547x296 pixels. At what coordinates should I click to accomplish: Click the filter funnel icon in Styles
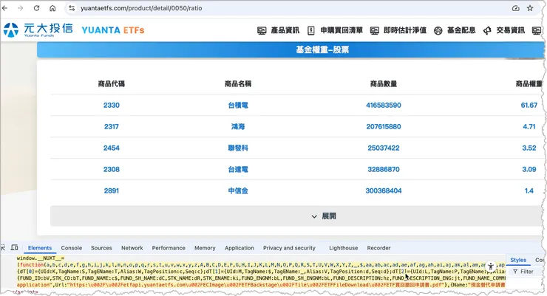[515, 272]
